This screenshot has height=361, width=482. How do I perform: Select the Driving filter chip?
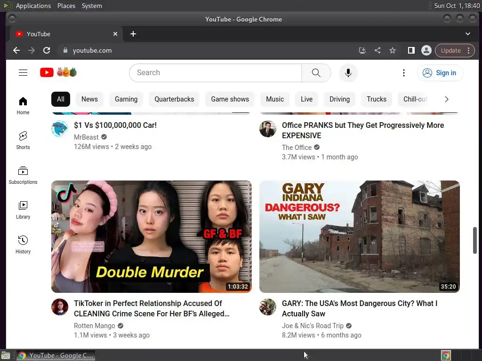point(340,99)
